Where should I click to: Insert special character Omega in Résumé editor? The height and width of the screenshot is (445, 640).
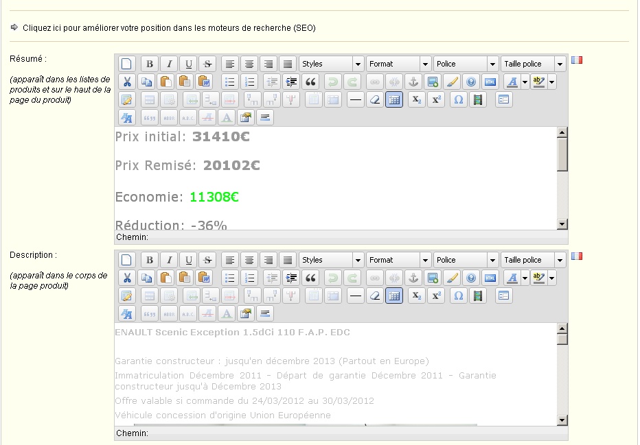pyautogui.click(x=458, y=100)
